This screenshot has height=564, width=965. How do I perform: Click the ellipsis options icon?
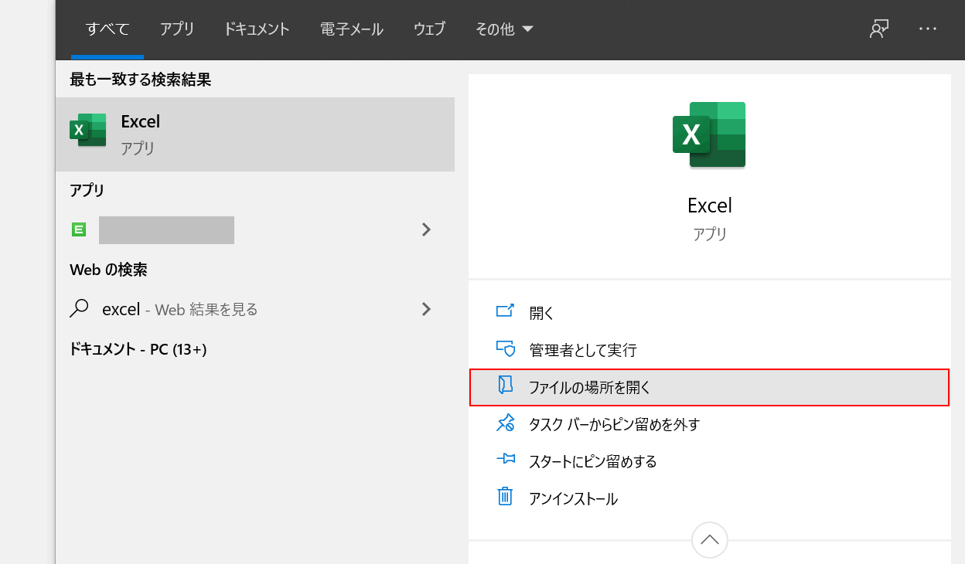pyautogui.click(x=927, y=29)
